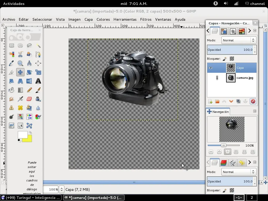Screen dimensions: 268x201
Task: Select the Blur/Sharpen droplet tool
Action: (38, 108)
